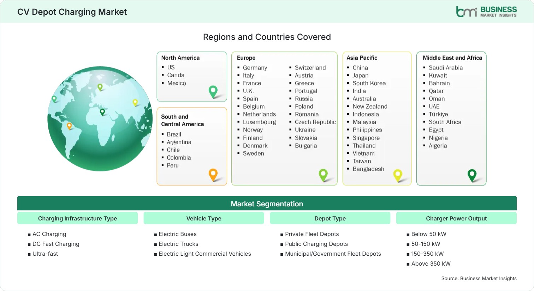Viewport: 534px width, 291px height.
Task: Click the AC Charging item
Action: 49,234
